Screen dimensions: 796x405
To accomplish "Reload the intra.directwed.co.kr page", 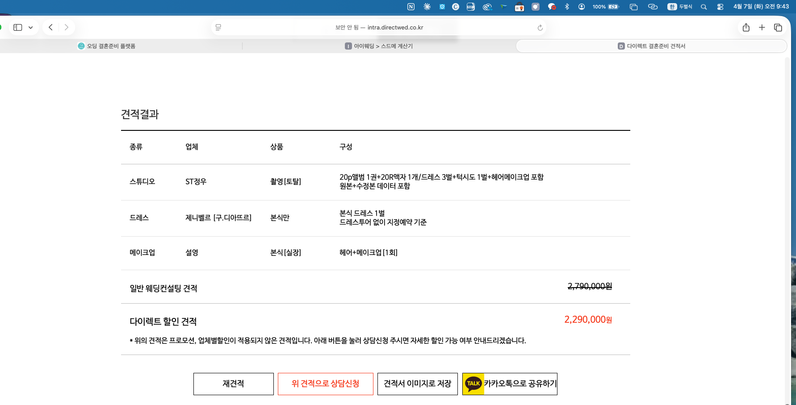I will tap(540, 27).
